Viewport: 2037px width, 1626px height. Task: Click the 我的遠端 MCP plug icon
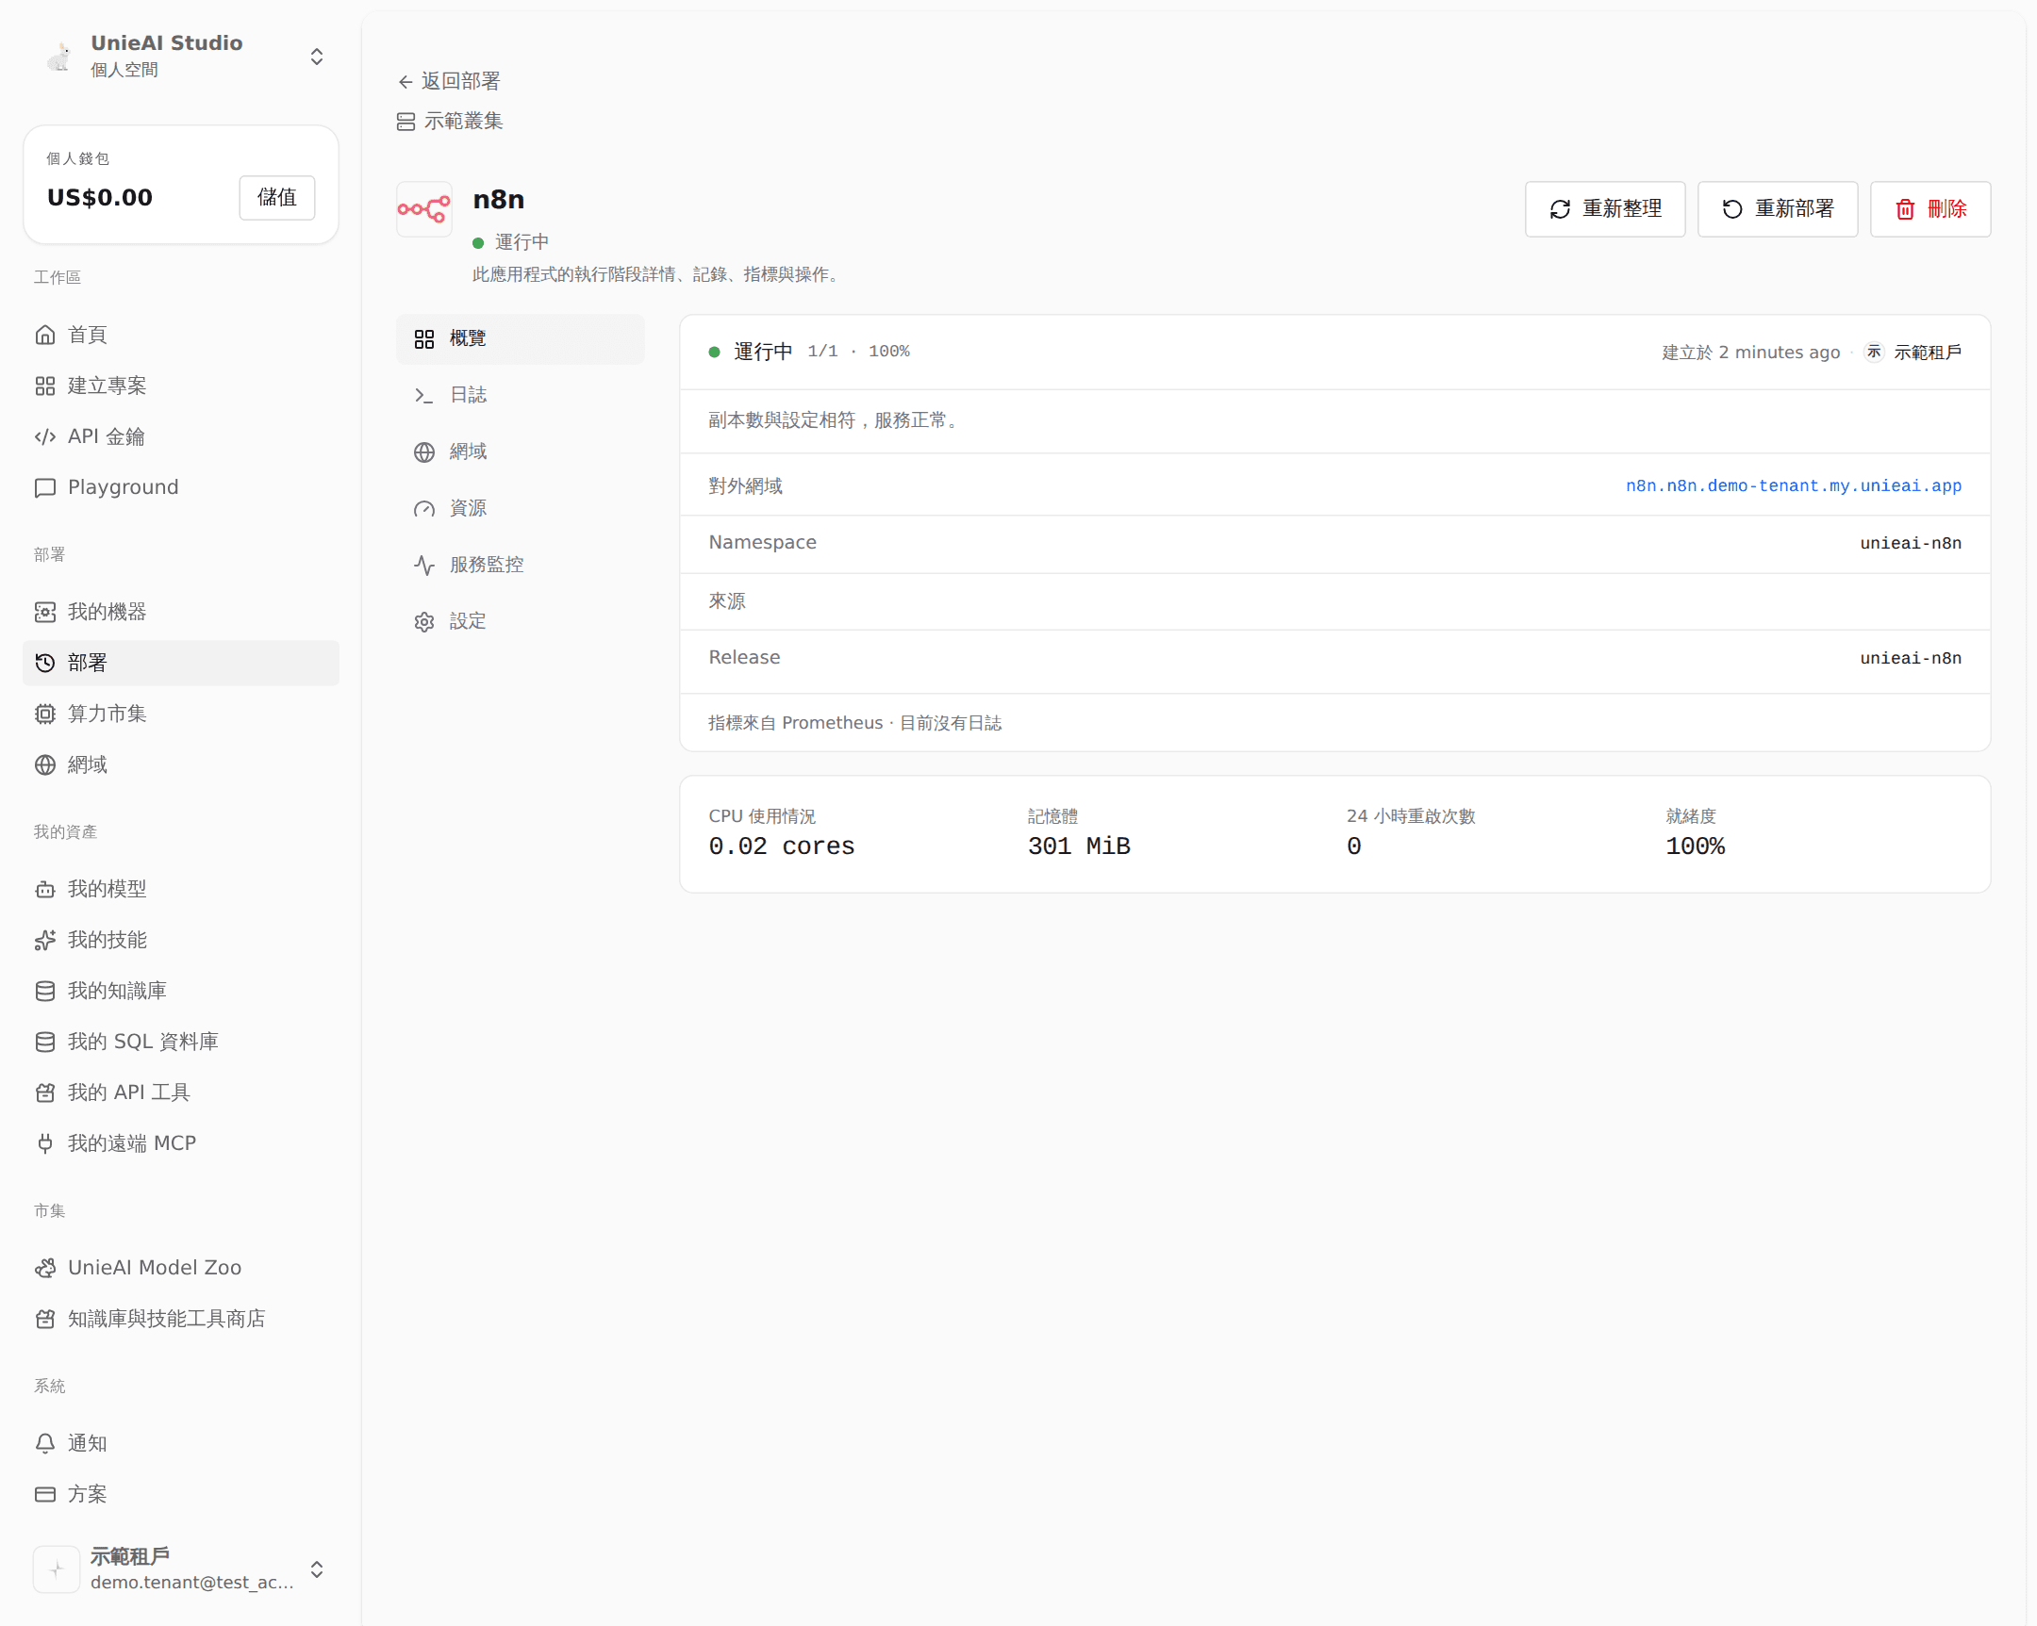coord(45,1144)
